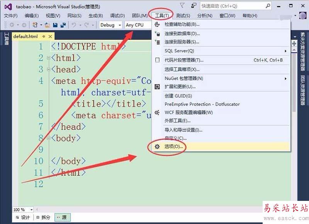Close the default.html tab
309x224 pixels.
(x=50, y=36)
